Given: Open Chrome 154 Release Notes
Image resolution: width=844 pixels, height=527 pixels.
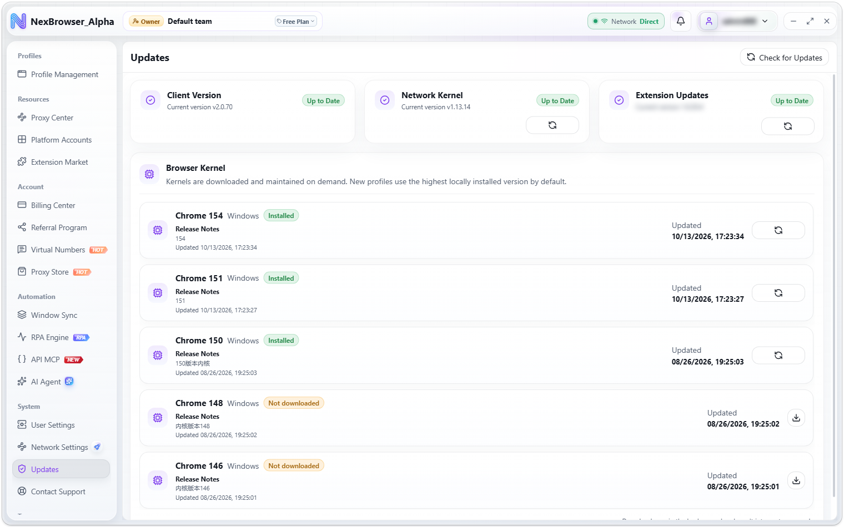Looking at the screenshot, I should click(197, 229).
